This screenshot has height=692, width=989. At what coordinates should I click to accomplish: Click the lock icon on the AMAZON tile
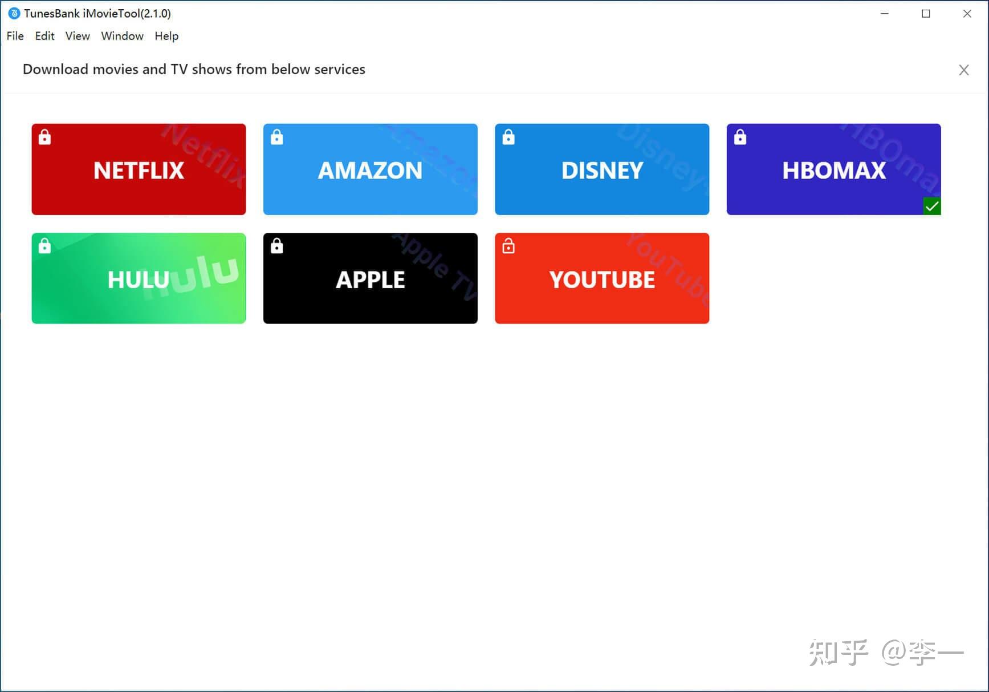pos(276,137)
